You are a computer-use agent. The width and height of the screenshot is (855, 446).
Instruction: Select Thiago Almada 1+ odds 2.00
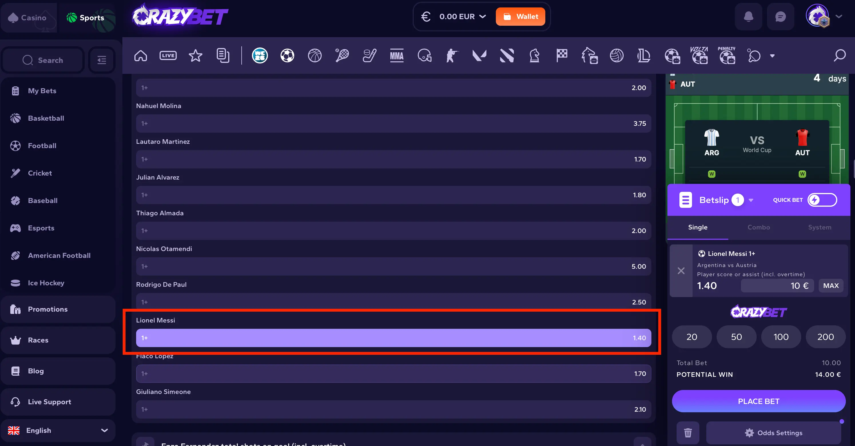pyautogui.click(x=393, y=231)
